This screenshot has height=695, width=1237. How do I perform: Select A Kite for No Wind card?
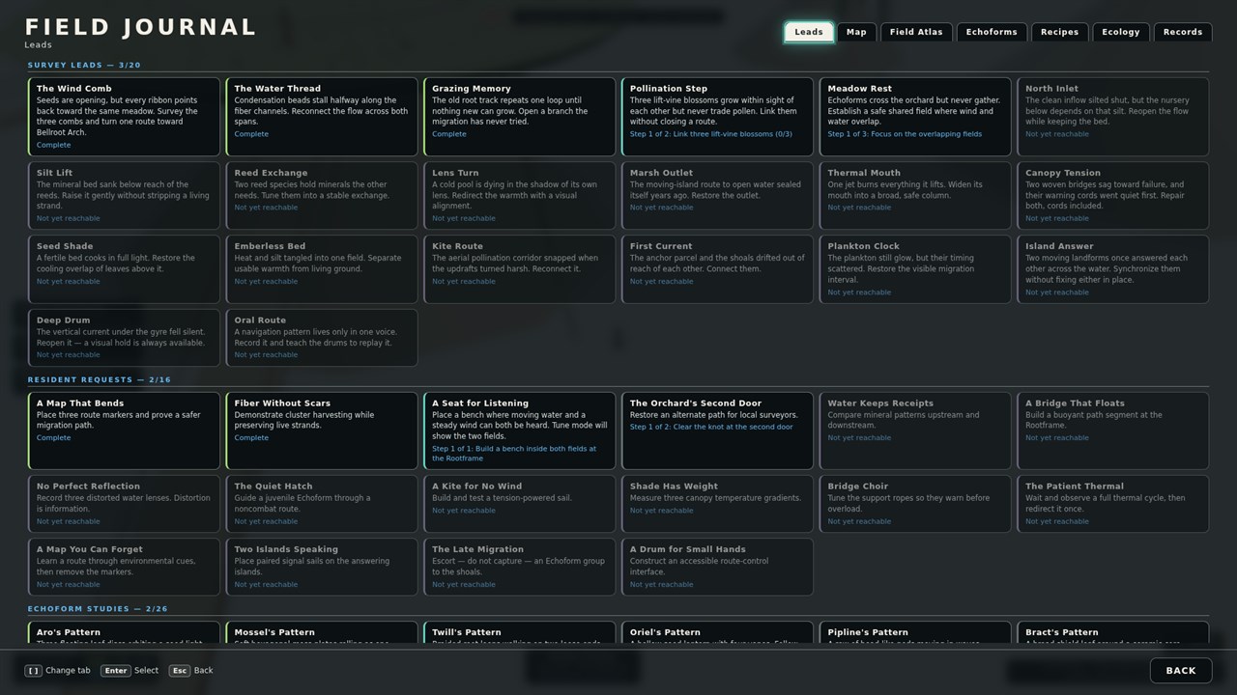pos(520,504)
